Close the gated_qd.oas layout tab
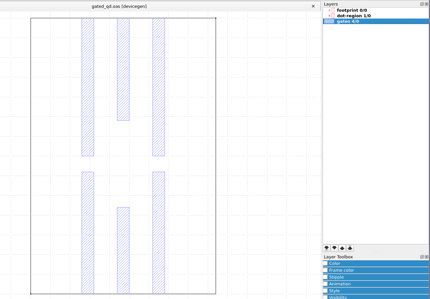 pyautogui.click(x=313, y=6)
